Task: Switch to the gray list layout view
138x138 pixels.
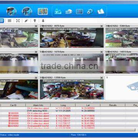Action: [10, 21]
